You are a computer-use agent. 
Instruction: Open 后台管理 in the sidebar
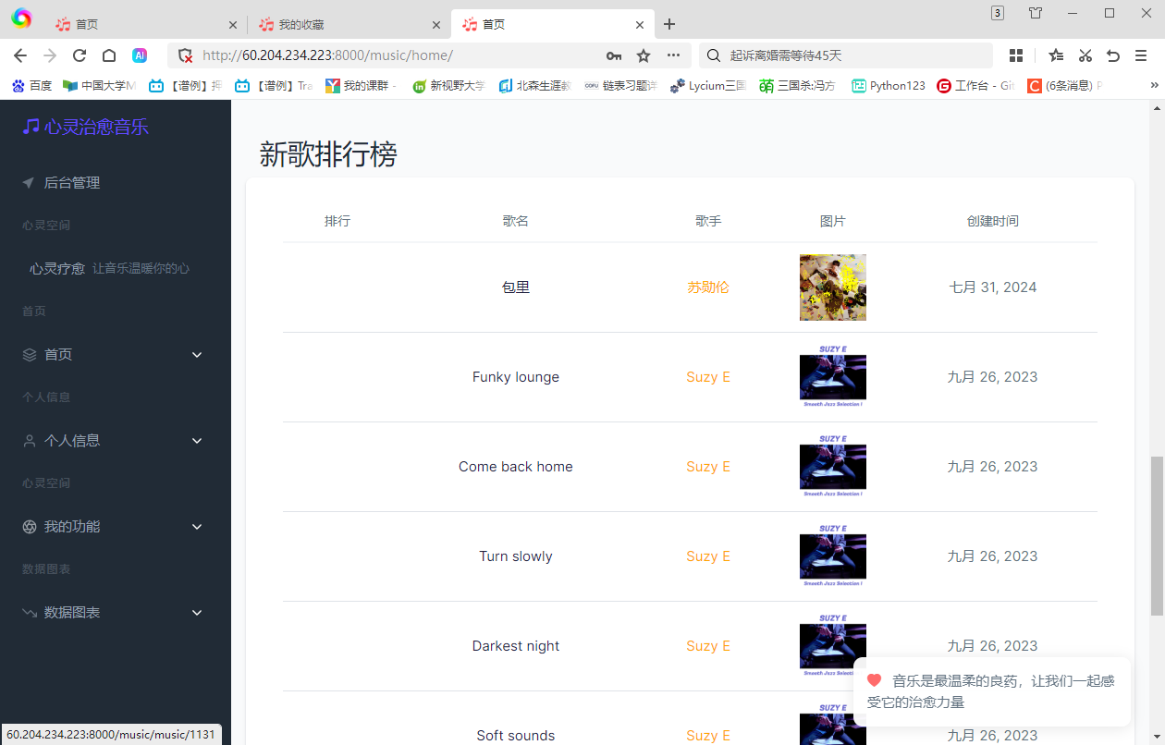tap(72, 183)
